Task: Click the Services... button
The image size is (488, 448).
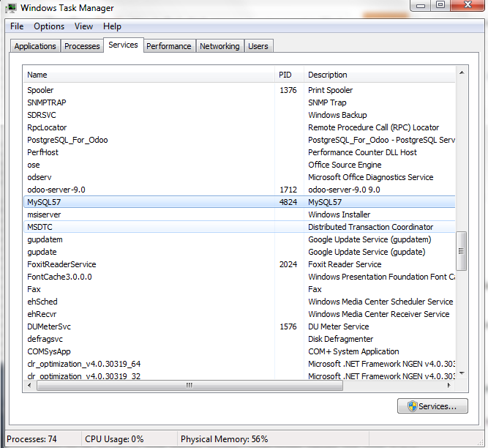Action: (x=432, y=406)
